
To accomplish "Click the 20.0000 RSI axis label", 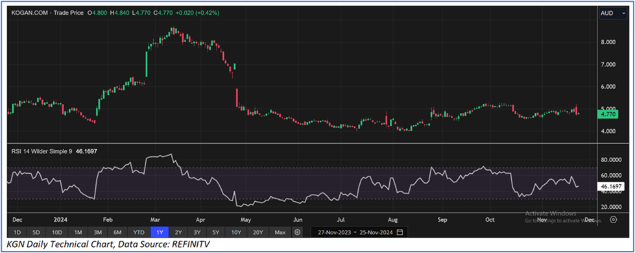I will [610, 207].
